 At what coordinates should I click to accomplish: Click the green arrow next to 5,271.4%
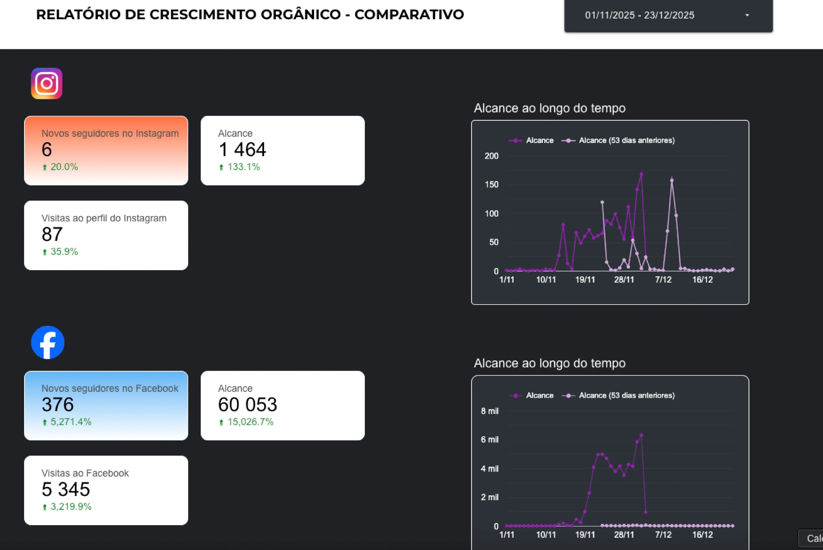click(45, 422)
